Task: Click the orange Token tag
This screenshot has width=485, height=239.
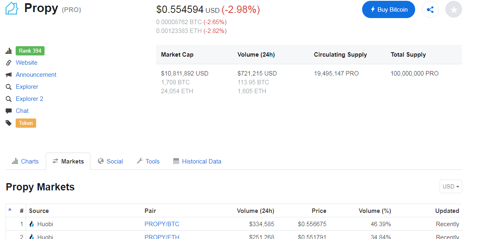Action: [x=26, y=123]
